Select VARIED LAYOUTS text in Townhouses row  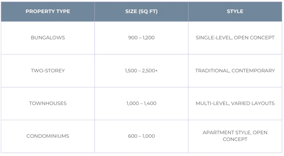[253, 103]
